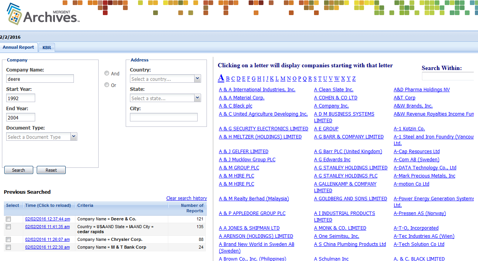This screenshot has height=261, width=478.
Task: Check the M & T Bank Corp row checkbox
Action: [9, 247]
